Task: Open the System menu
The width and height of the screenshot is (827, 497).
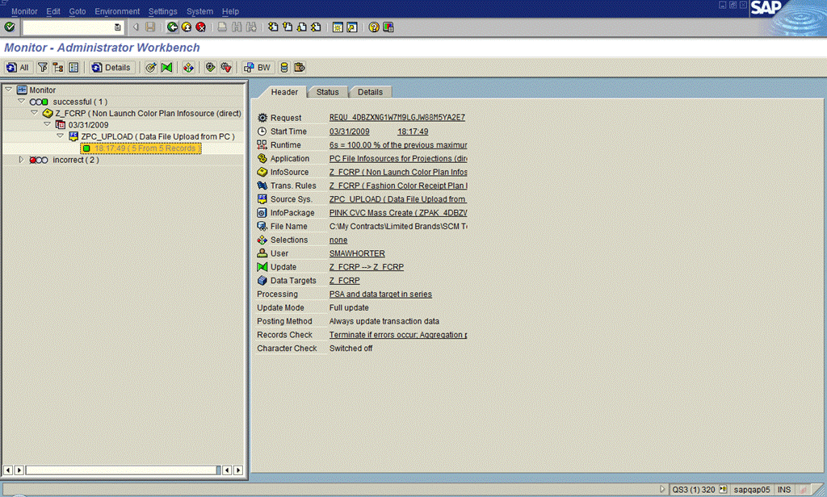Action: coord(200,11)
